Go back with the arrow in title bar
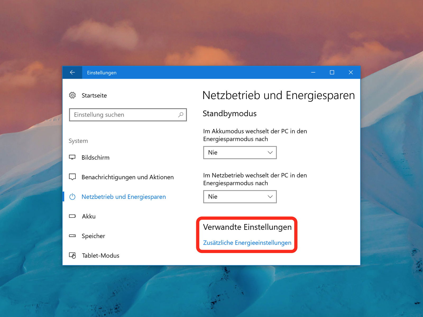423x317 pixels. (72, 72)
